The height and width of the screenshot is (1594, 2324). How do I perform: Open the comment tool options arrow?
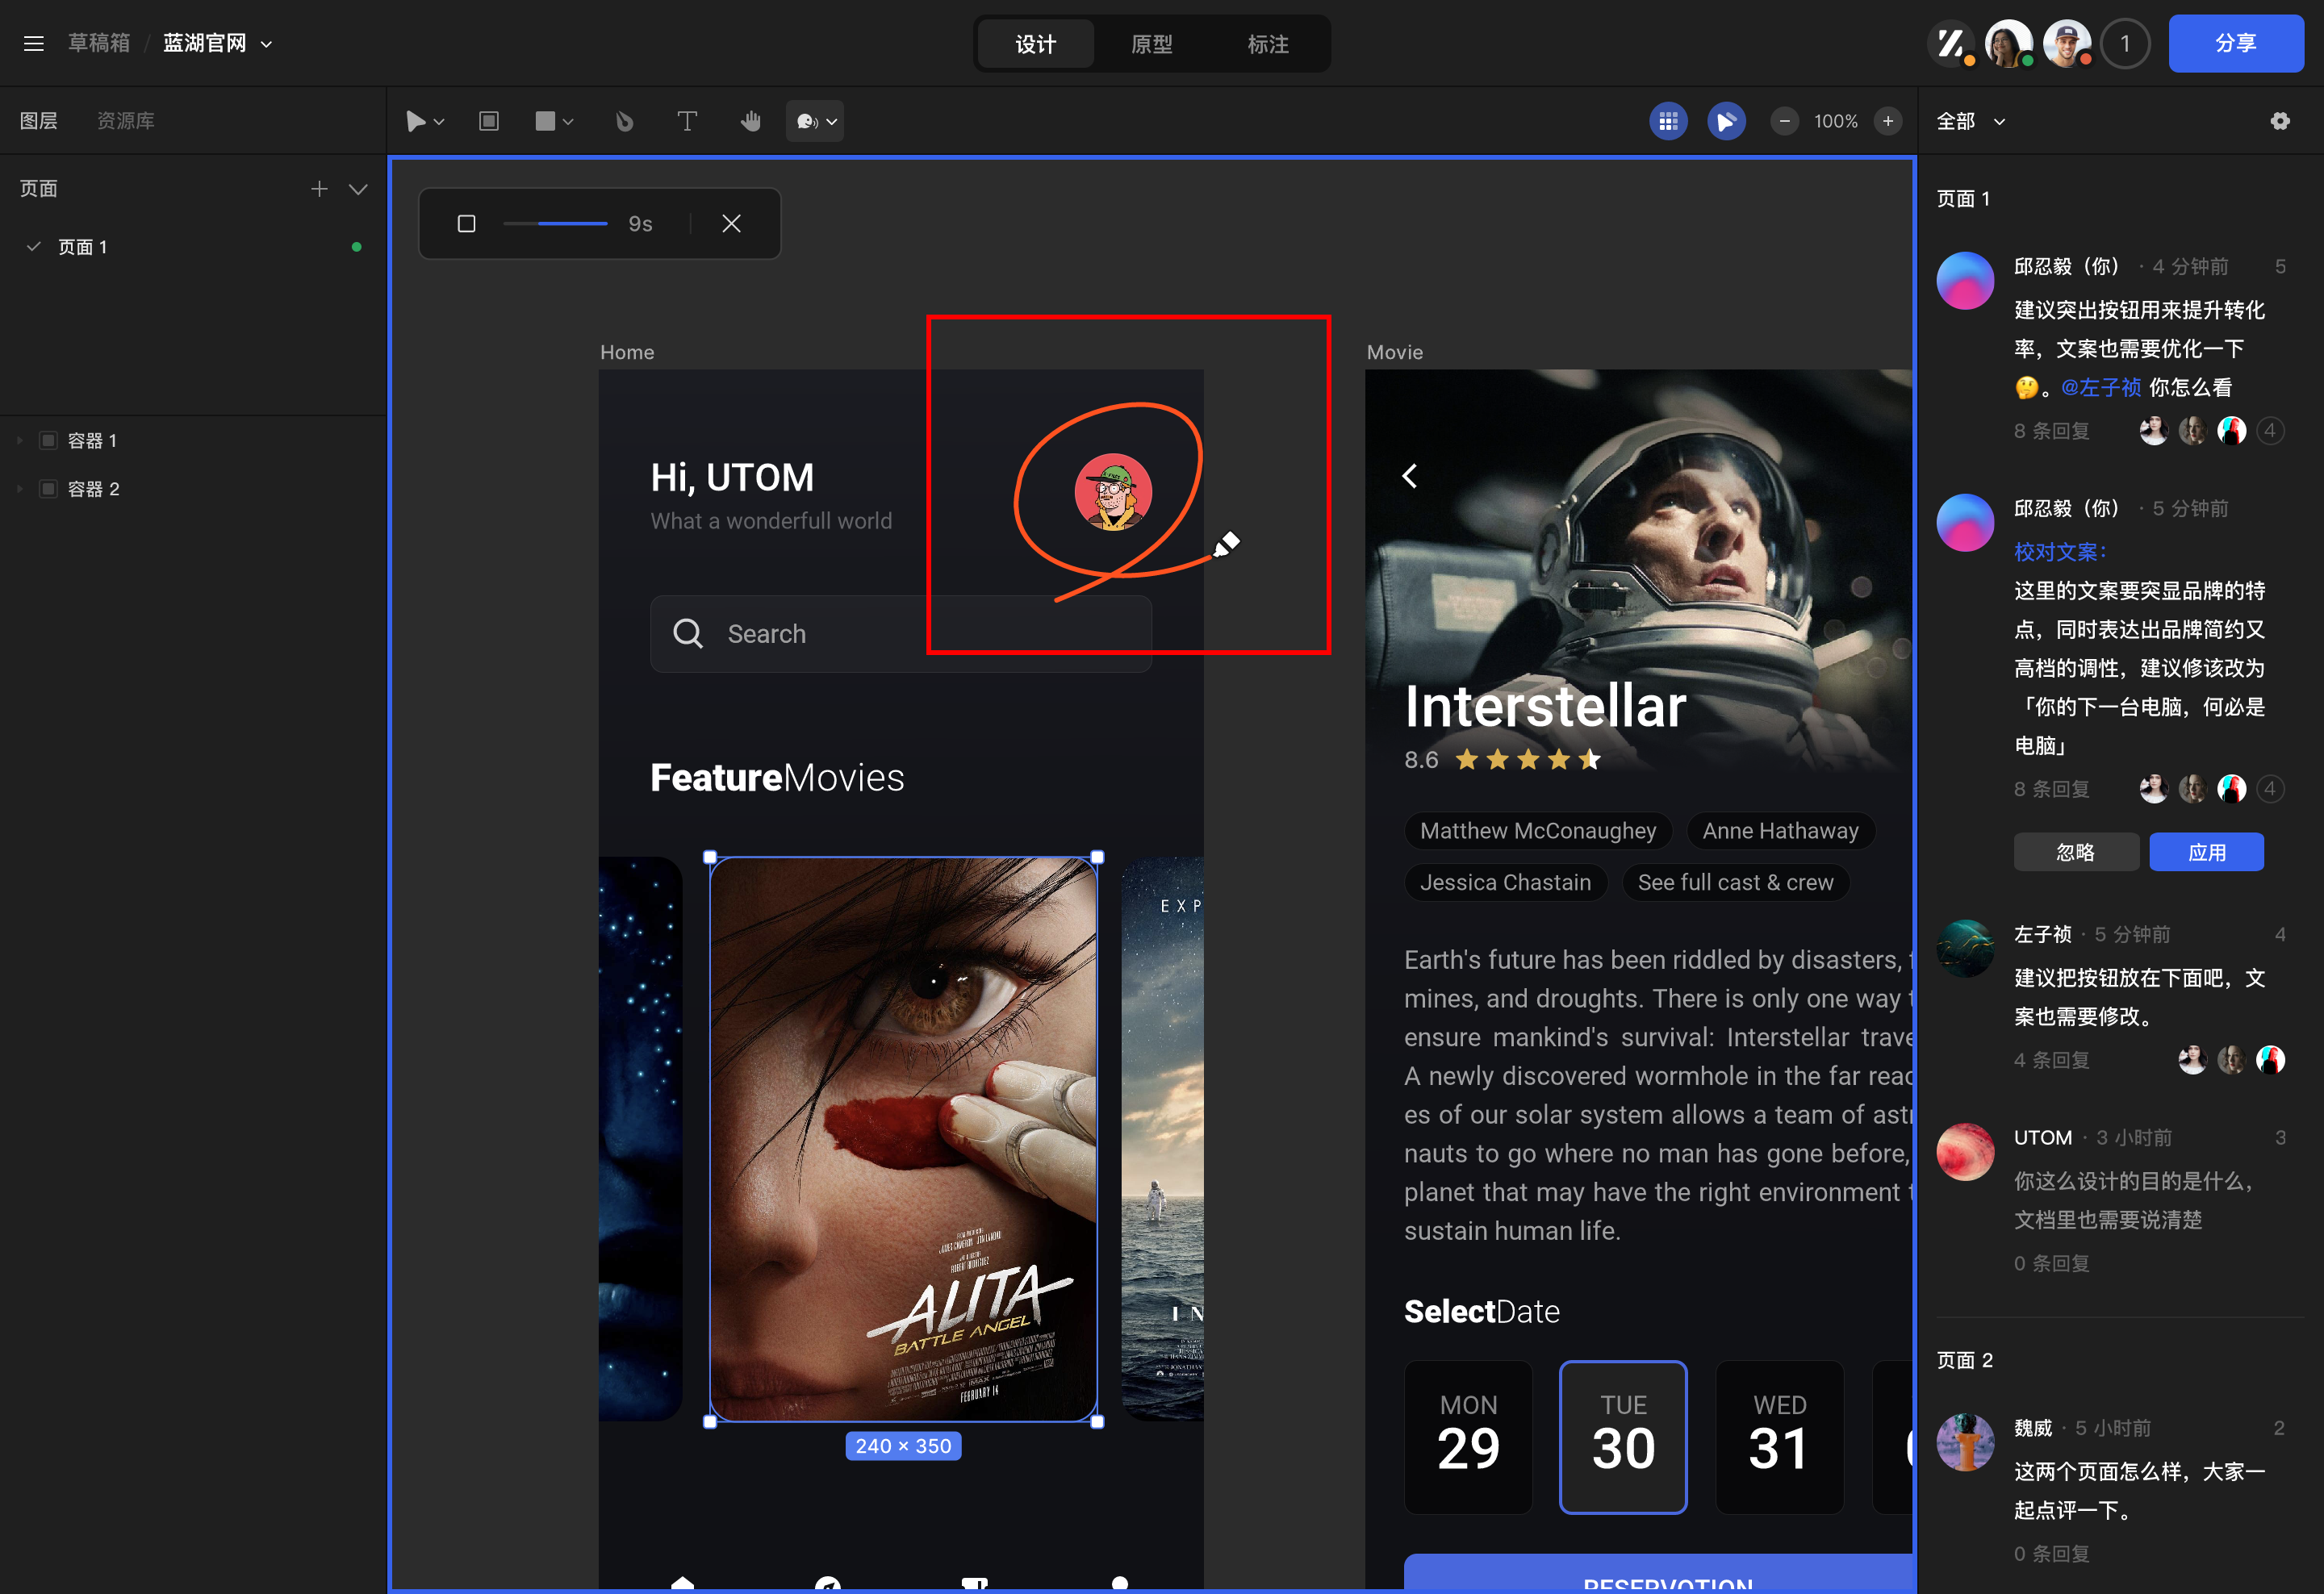pyautogui.click(x=832, y=122)
